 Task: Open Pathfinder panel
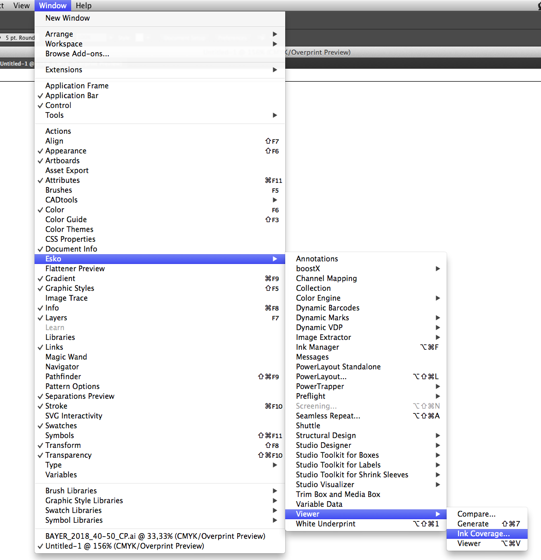coord(160,377)
